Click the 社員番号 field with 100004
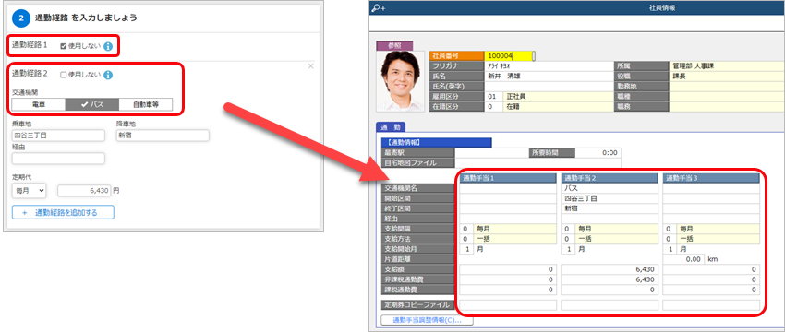Image resolution: width=785 pixels, height=332 pixels. [x=507, y=56]
